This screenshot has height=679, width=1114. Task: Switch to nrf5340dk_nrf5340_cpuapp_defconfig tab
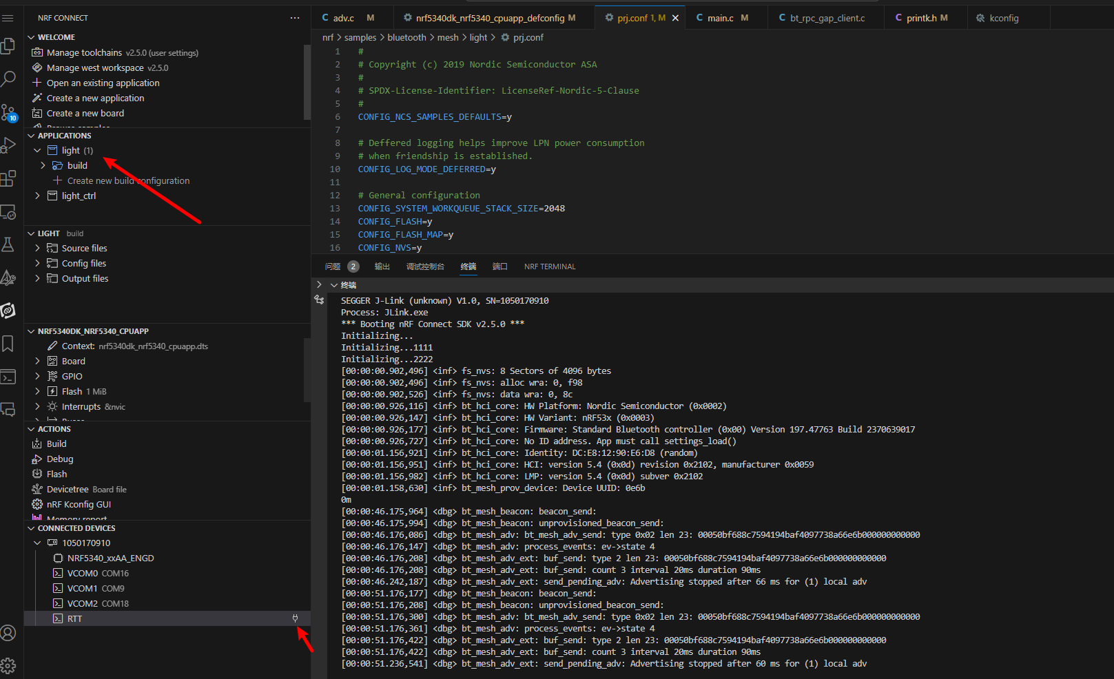(495, 18)
